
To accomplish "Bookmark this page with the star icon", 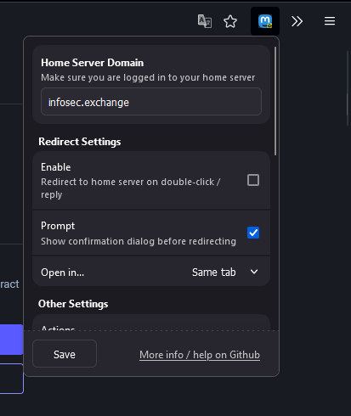I will tap(230, 21).
